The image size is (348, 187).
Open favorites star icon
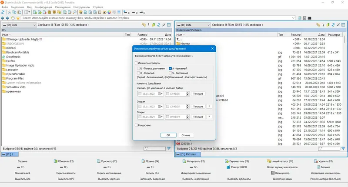18,18
